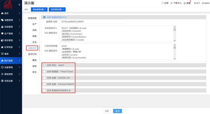Click the bar chart icon for 统计报表
This screenshot has width=210, height=114.
2,61
